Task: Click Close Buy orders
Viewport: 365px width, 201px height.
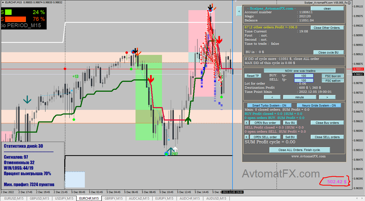Action: coord(327,123)
